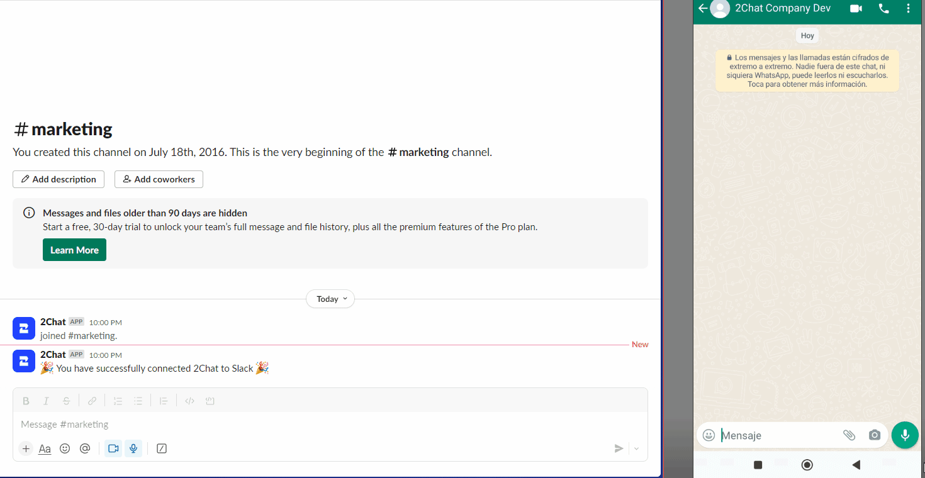
Task: Tap Android back triangle button
Action: click(856, 465)
